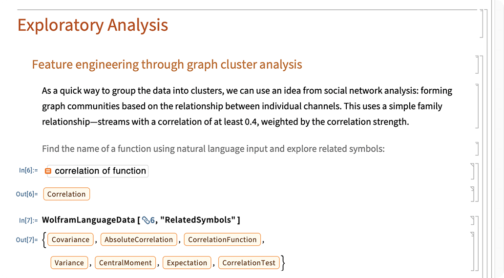Select the Out[7] output cell bracket
The image size is (504, 278).
(x=473, y=251)
